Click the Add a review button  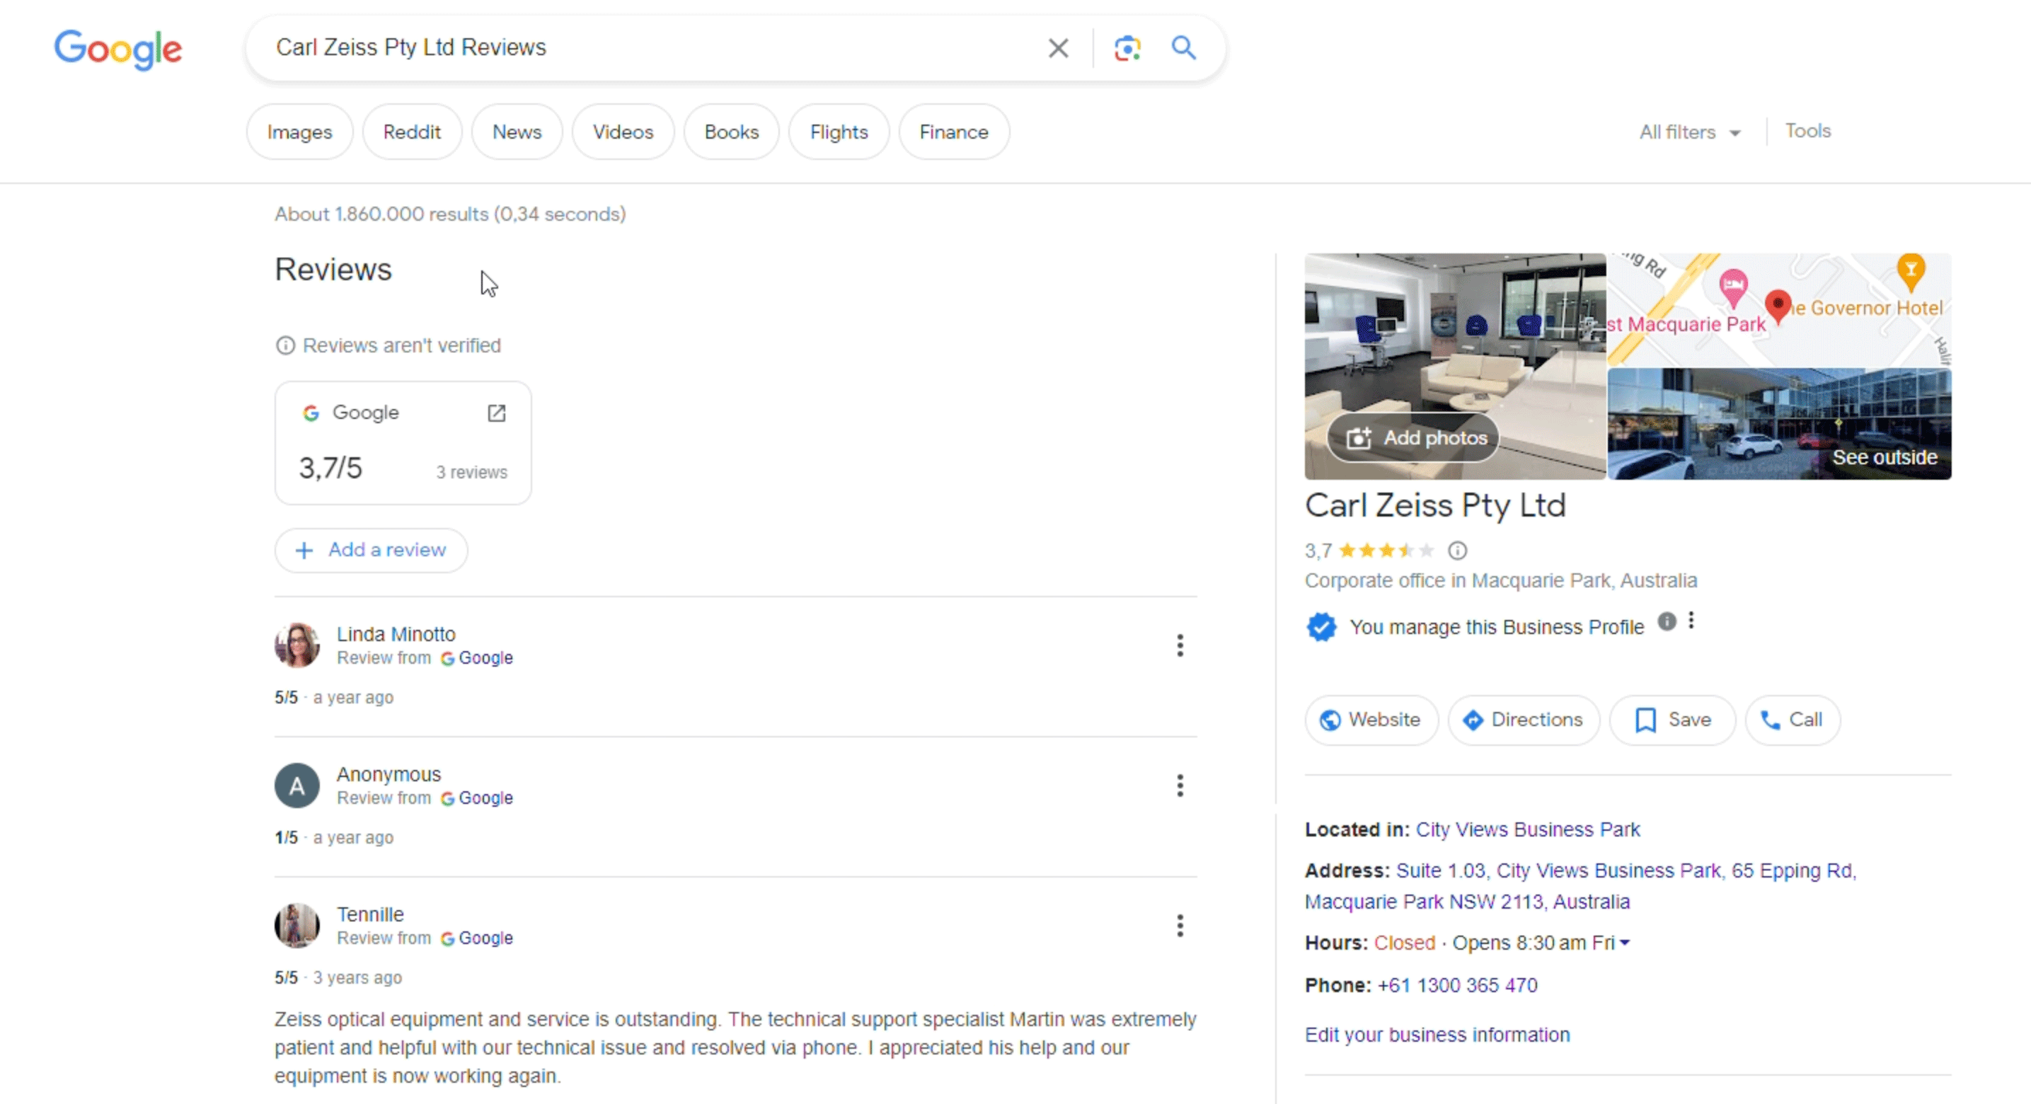(371, 550)
